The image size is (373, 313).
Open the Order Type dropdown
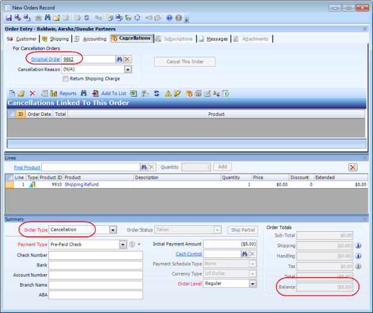point(113,230)
